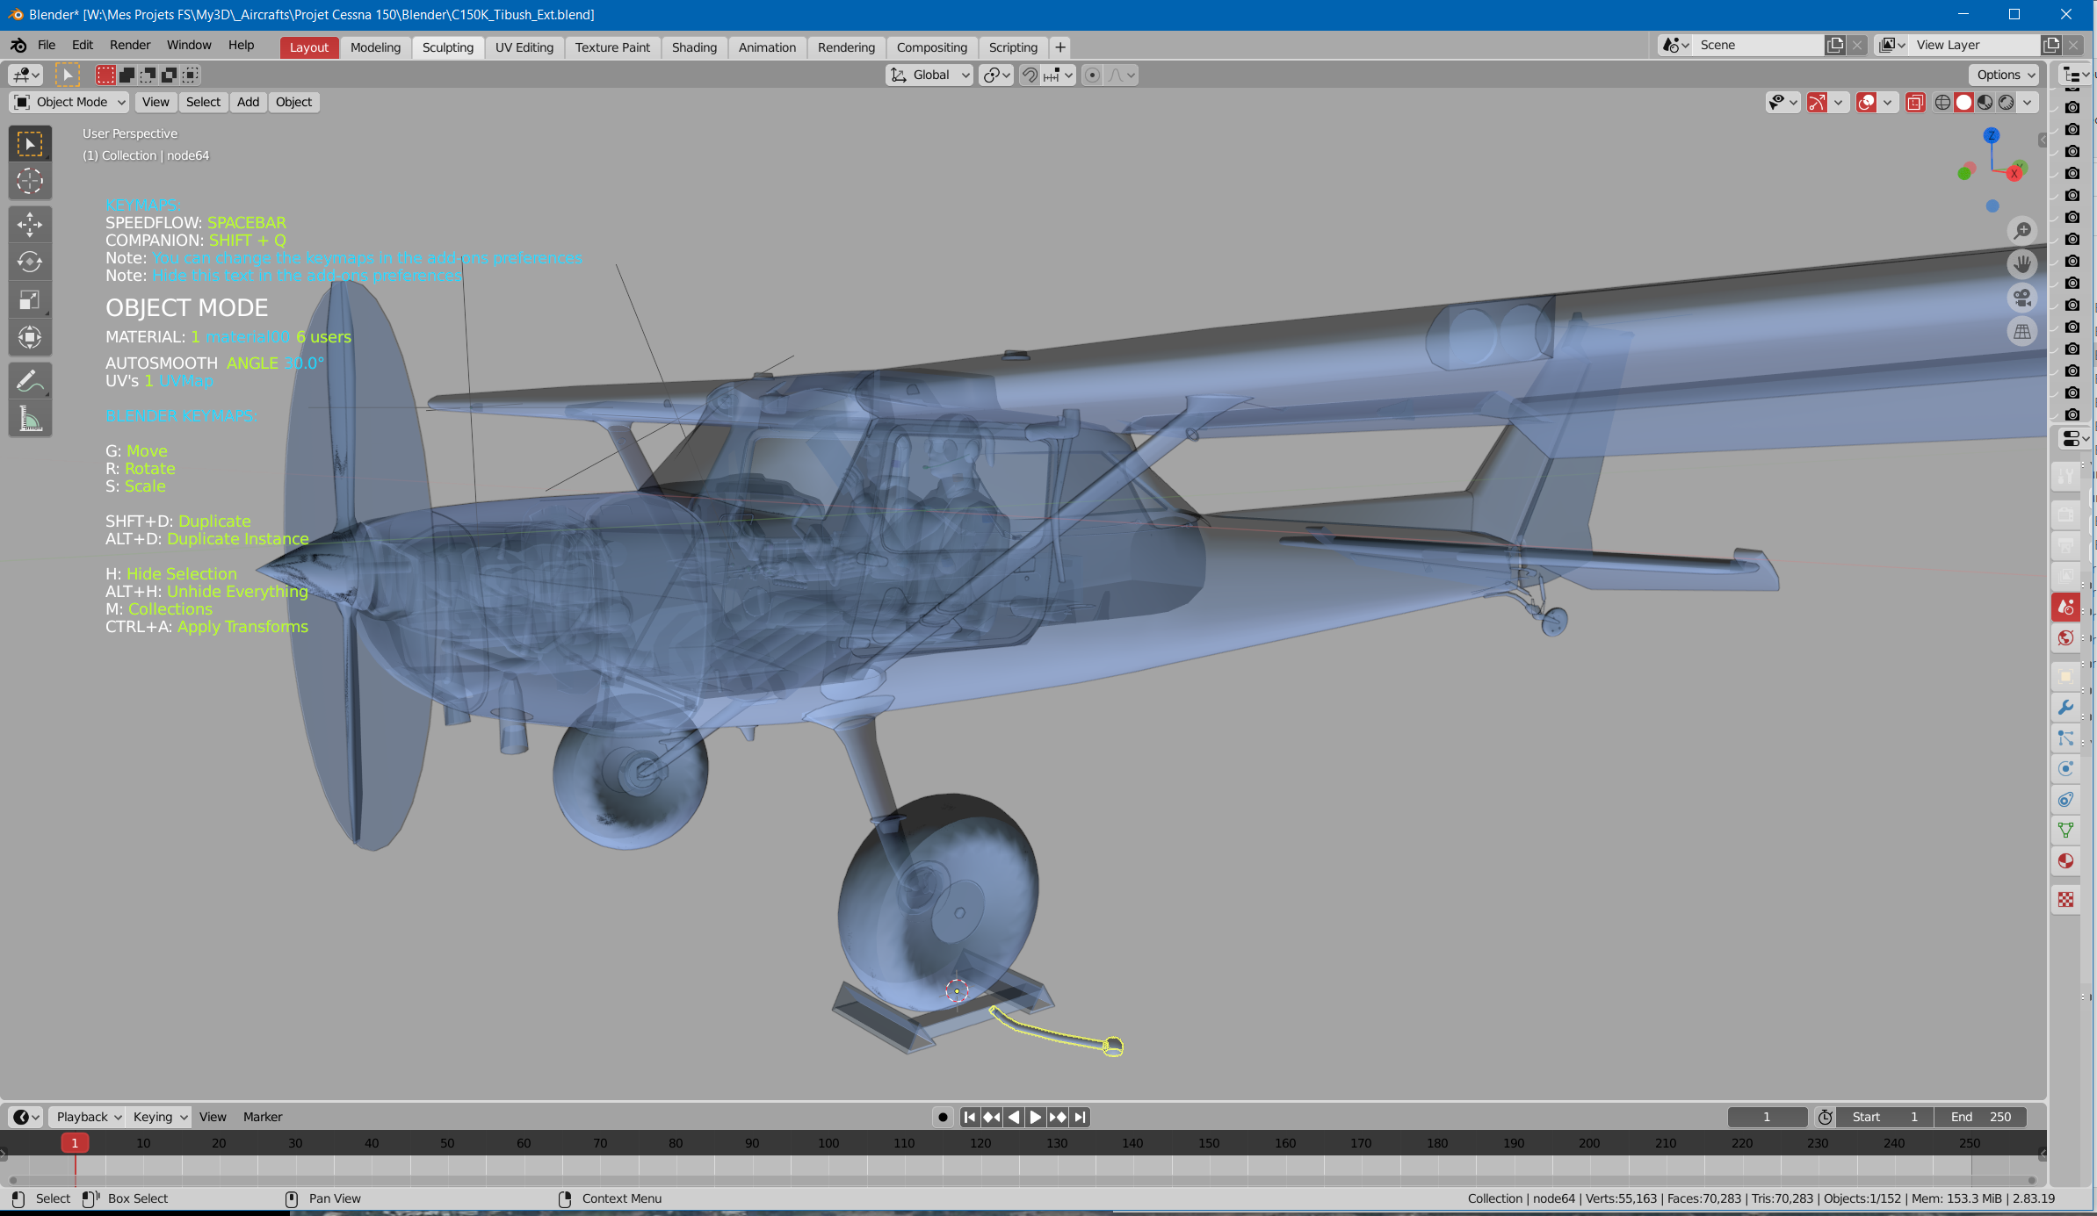2097x1216 pixels.
Task: Select the Transform tool
Action: (30, 337)
